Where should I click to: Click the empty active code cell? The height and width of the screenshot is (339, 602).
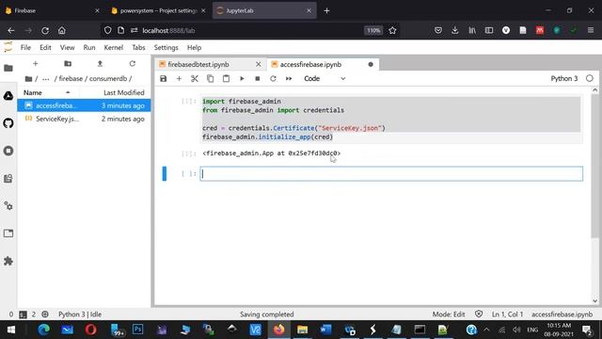[x=391, y=173]
